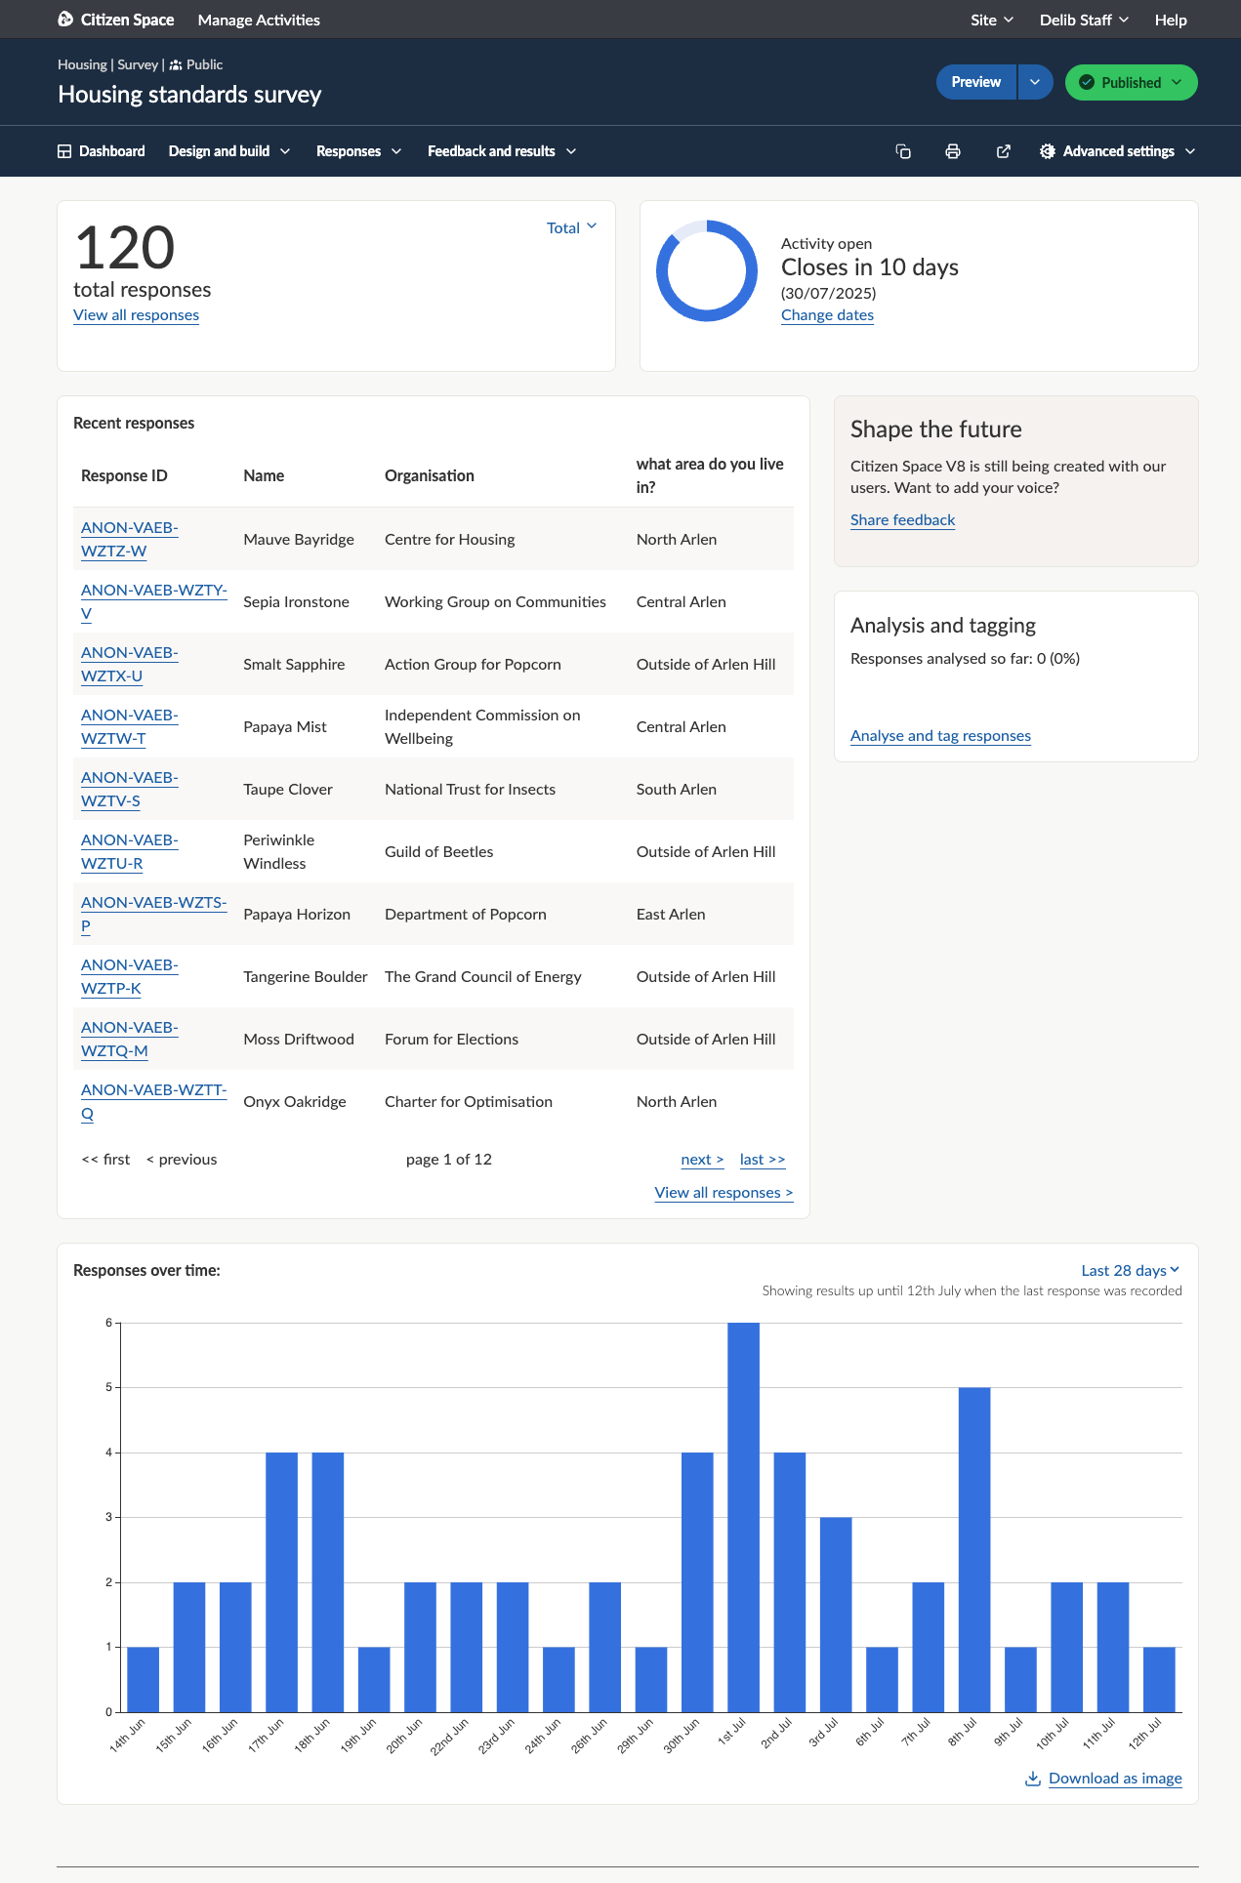Click the Published green checkmark icon
The height and width of the screenshot is (1883, 1241).
[1087, 83]
